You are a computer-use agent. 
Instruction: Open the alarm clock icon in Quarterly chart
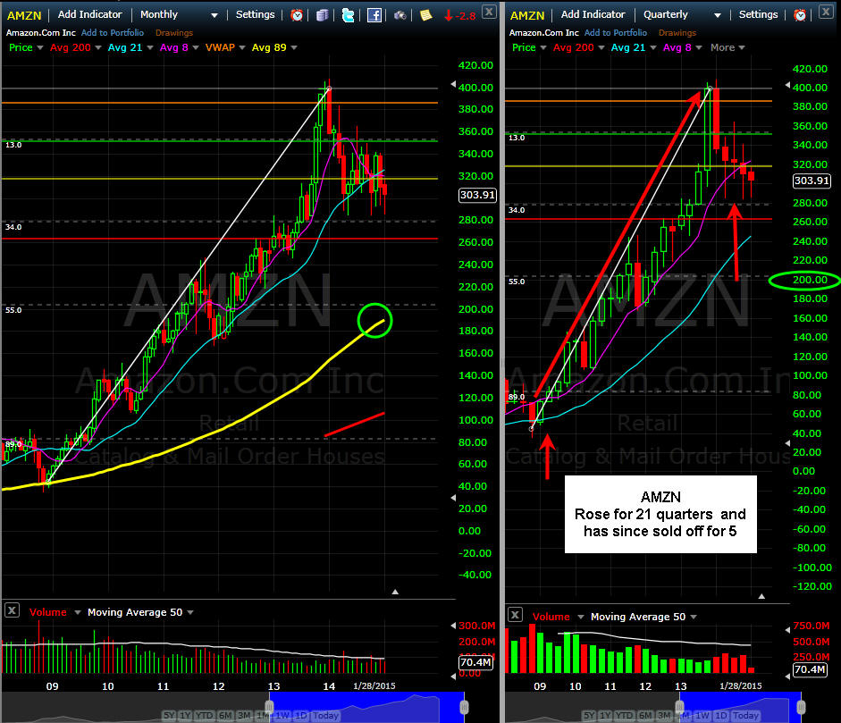(800, 15)
